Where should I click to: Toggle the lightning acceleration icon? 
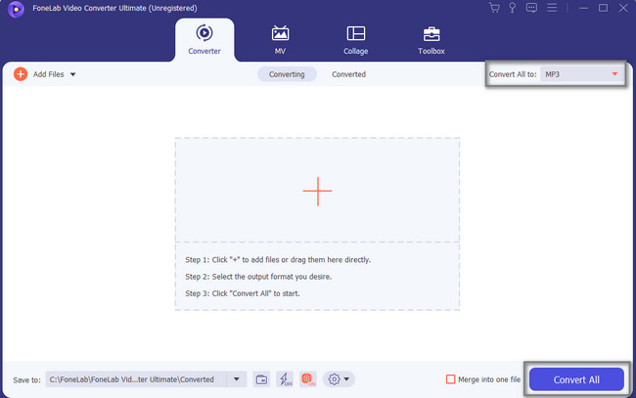pos(285,379)
